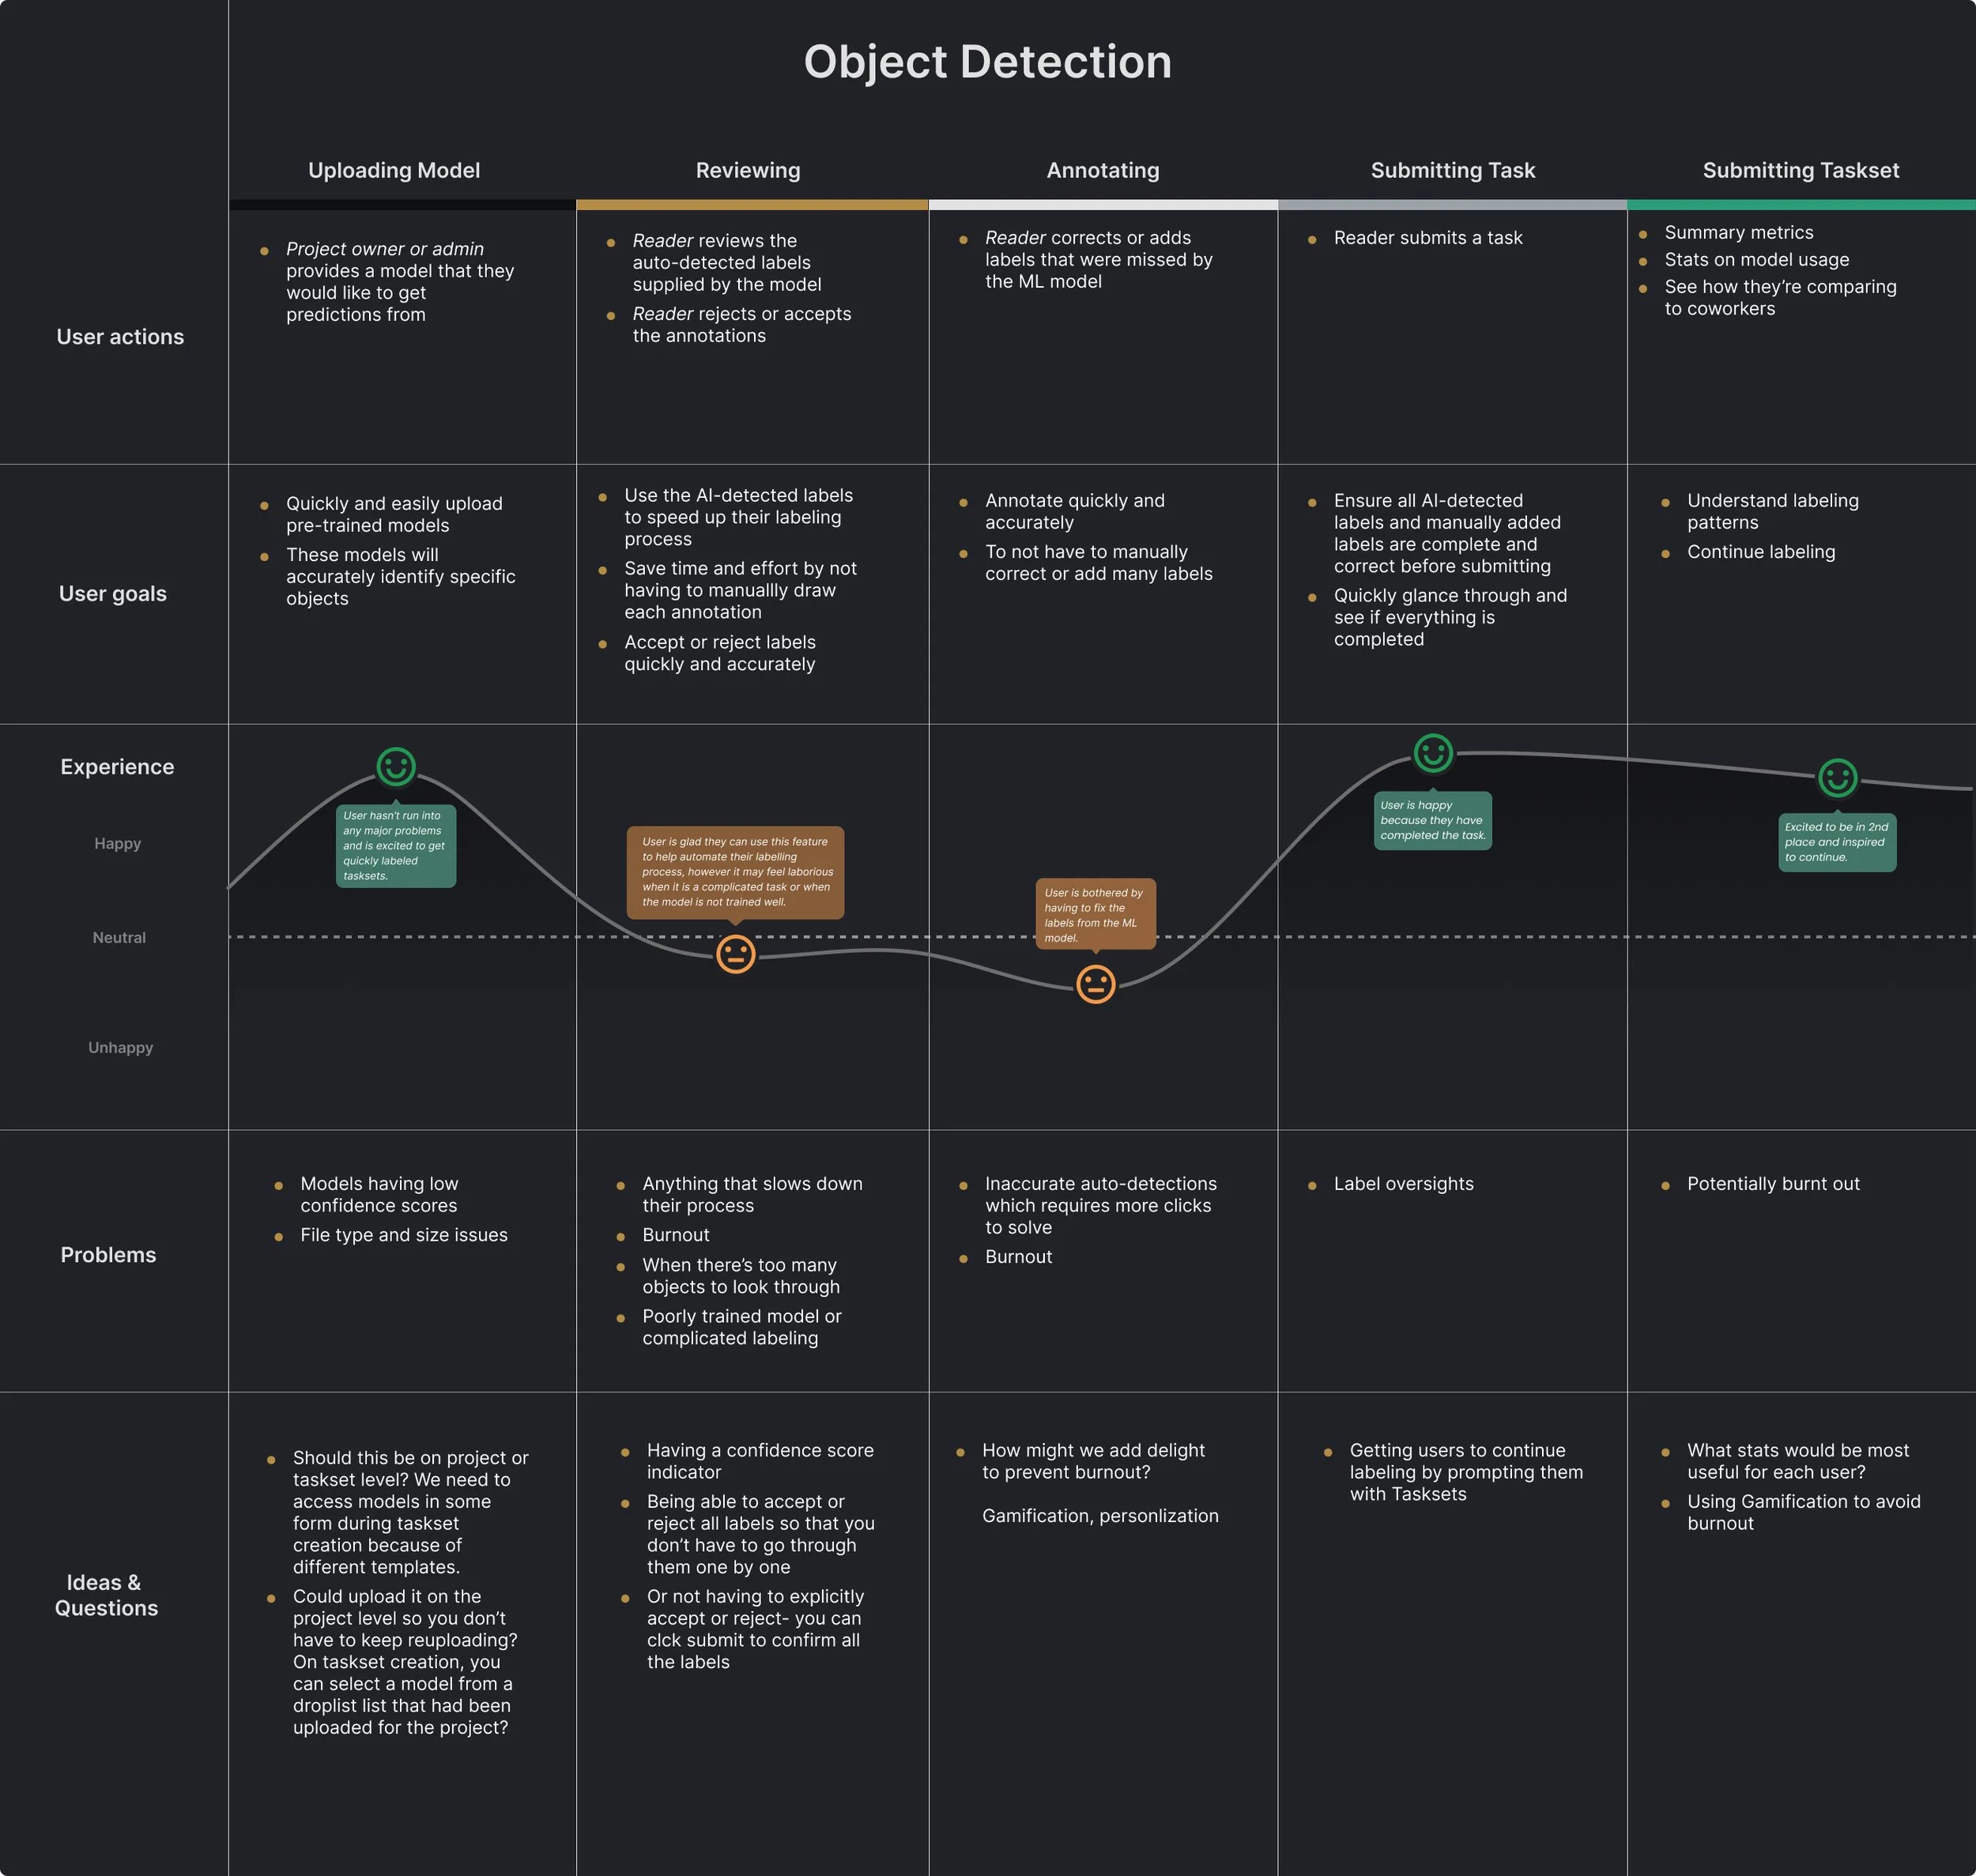Click the happy face in the Uploading Model stage

click(396, 767)
